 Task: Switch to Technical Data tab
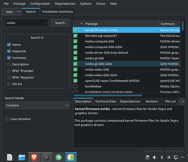[105, 101]
